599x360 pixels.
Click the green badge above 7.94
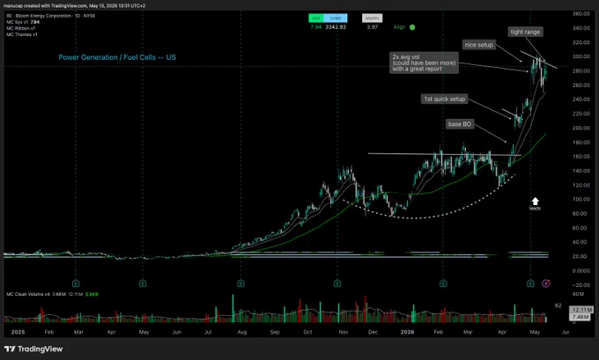[316, 18]
